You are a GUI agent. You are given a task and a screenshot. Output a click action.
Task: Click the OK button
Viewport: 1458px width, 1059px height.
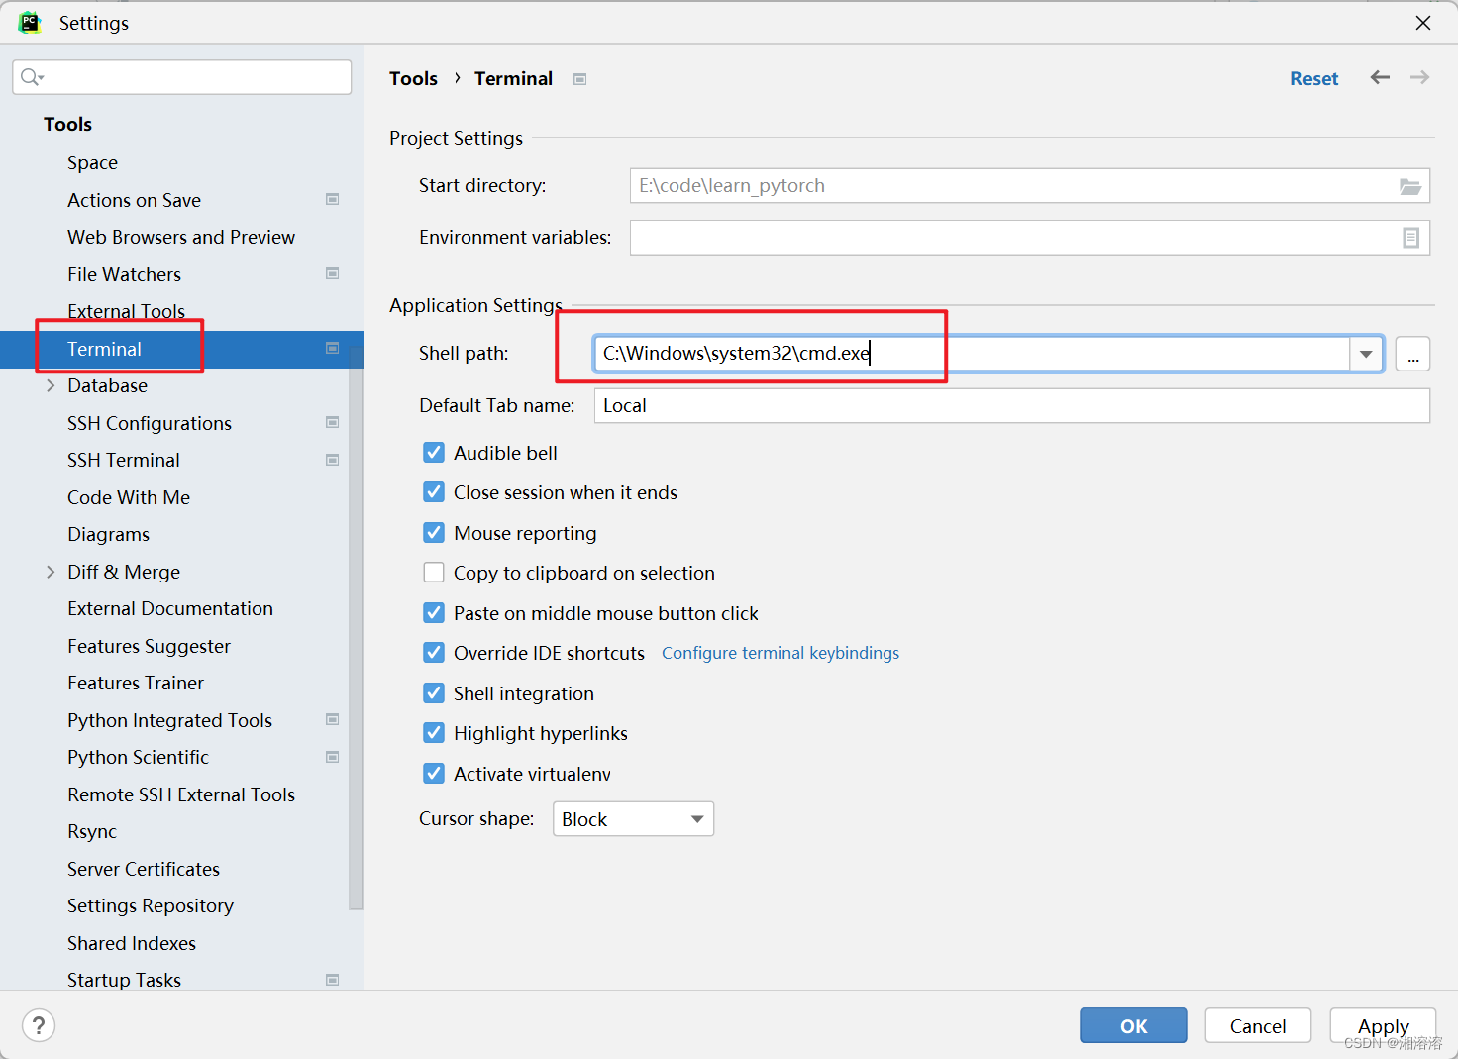(1133, 1025)
